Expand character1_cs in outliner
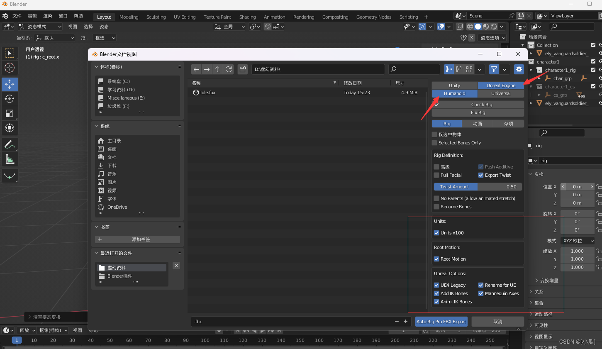 pyautogui.click(x=531, y=87)
